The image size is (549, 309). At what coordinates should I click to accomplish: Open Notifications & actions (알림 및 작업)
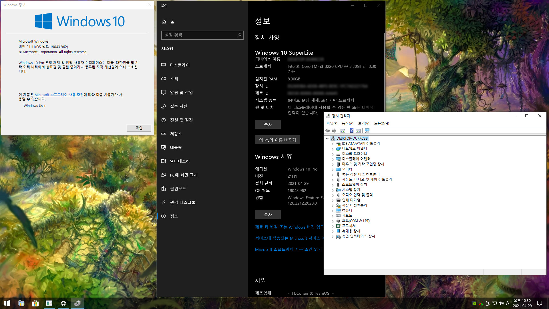pos(202,92)
